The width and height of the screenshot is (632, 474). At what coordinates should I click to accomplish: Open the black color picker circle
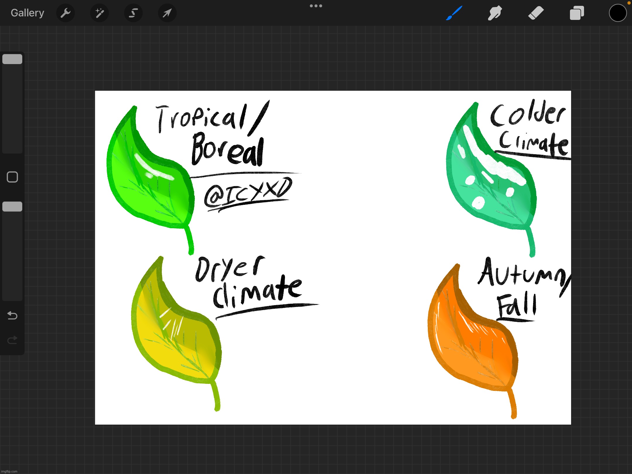coord(618,13)
